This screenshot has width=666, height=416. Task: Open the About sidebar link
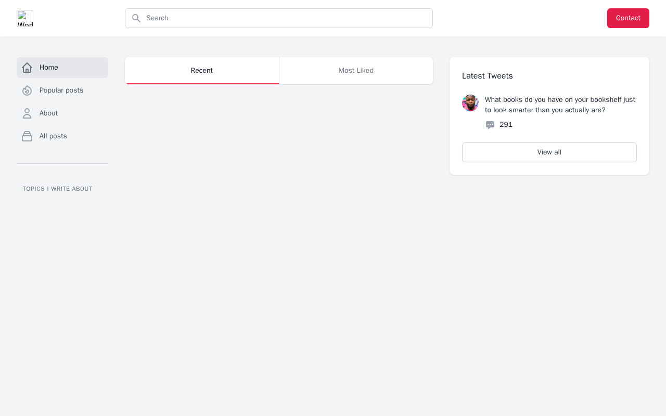point(49,113)
